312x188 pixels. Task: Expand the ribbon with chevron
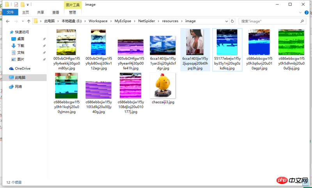300,12
